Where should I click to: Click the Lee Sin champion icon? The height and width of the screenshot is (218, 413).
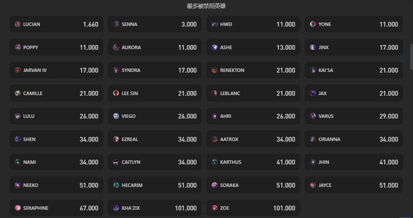(x=116, y=93)
